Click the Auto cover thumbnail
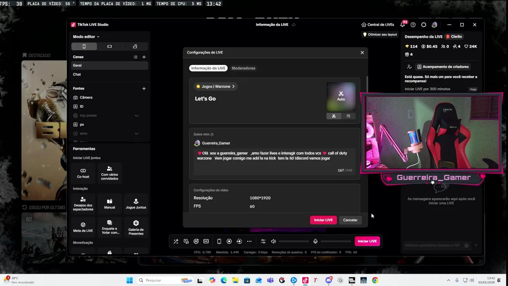The width and height of the screenshot is (508, 286). [x=341, y=97]
